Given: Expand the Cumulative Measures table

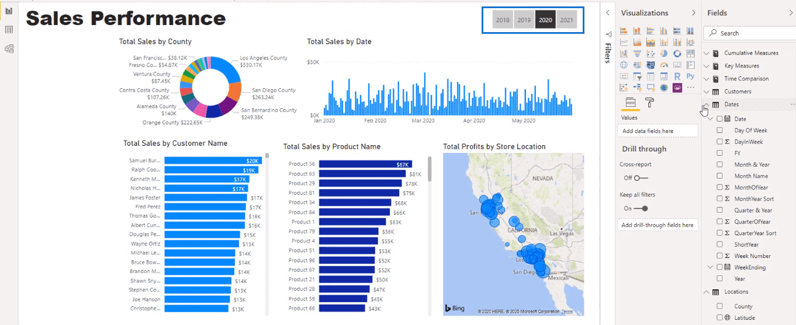Looking at the screenshot, I should click(x=706, y=53).
